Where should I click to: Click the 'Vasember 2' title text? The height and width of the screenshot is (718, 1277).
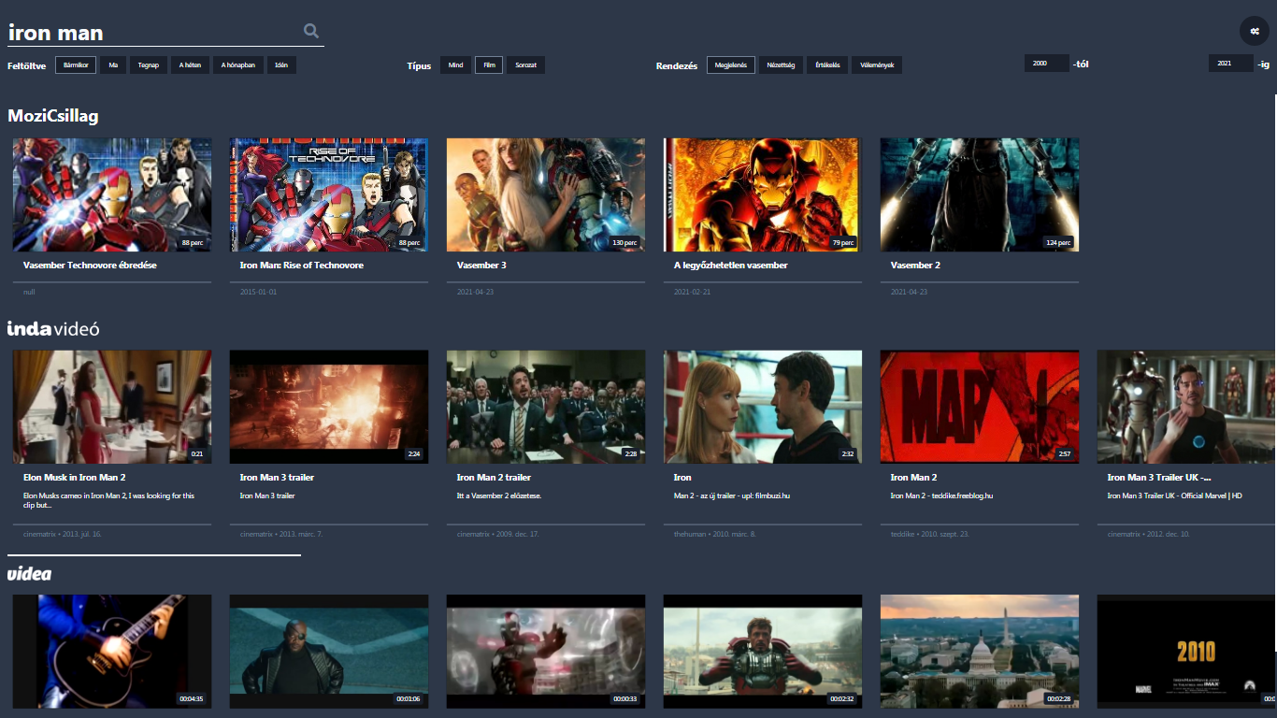[915, 266]
